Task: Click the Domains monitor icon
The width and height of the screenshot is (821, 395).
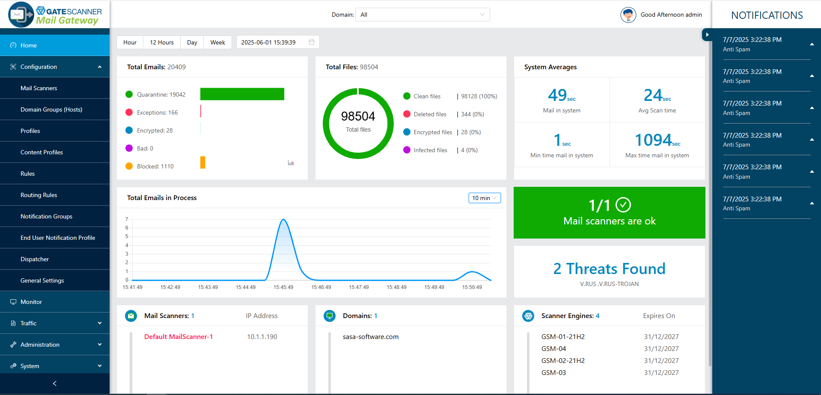Action: [x=330, y=316]
